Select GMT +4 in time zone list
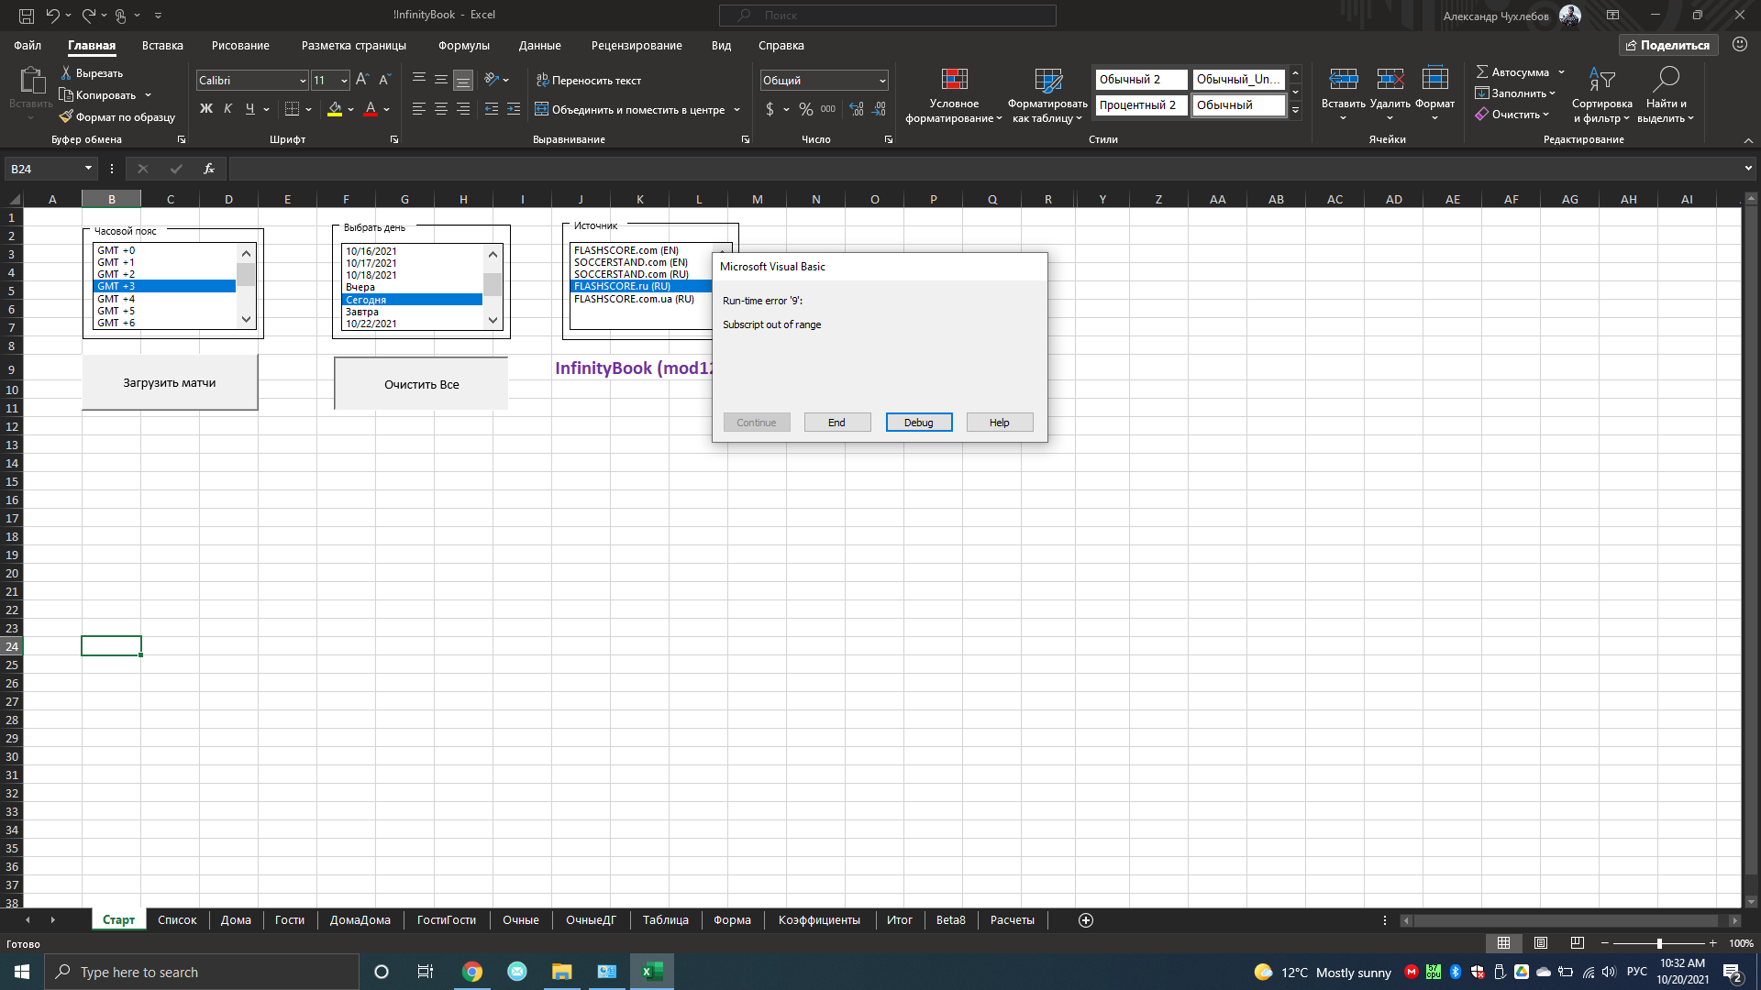 tap(164, 299)
